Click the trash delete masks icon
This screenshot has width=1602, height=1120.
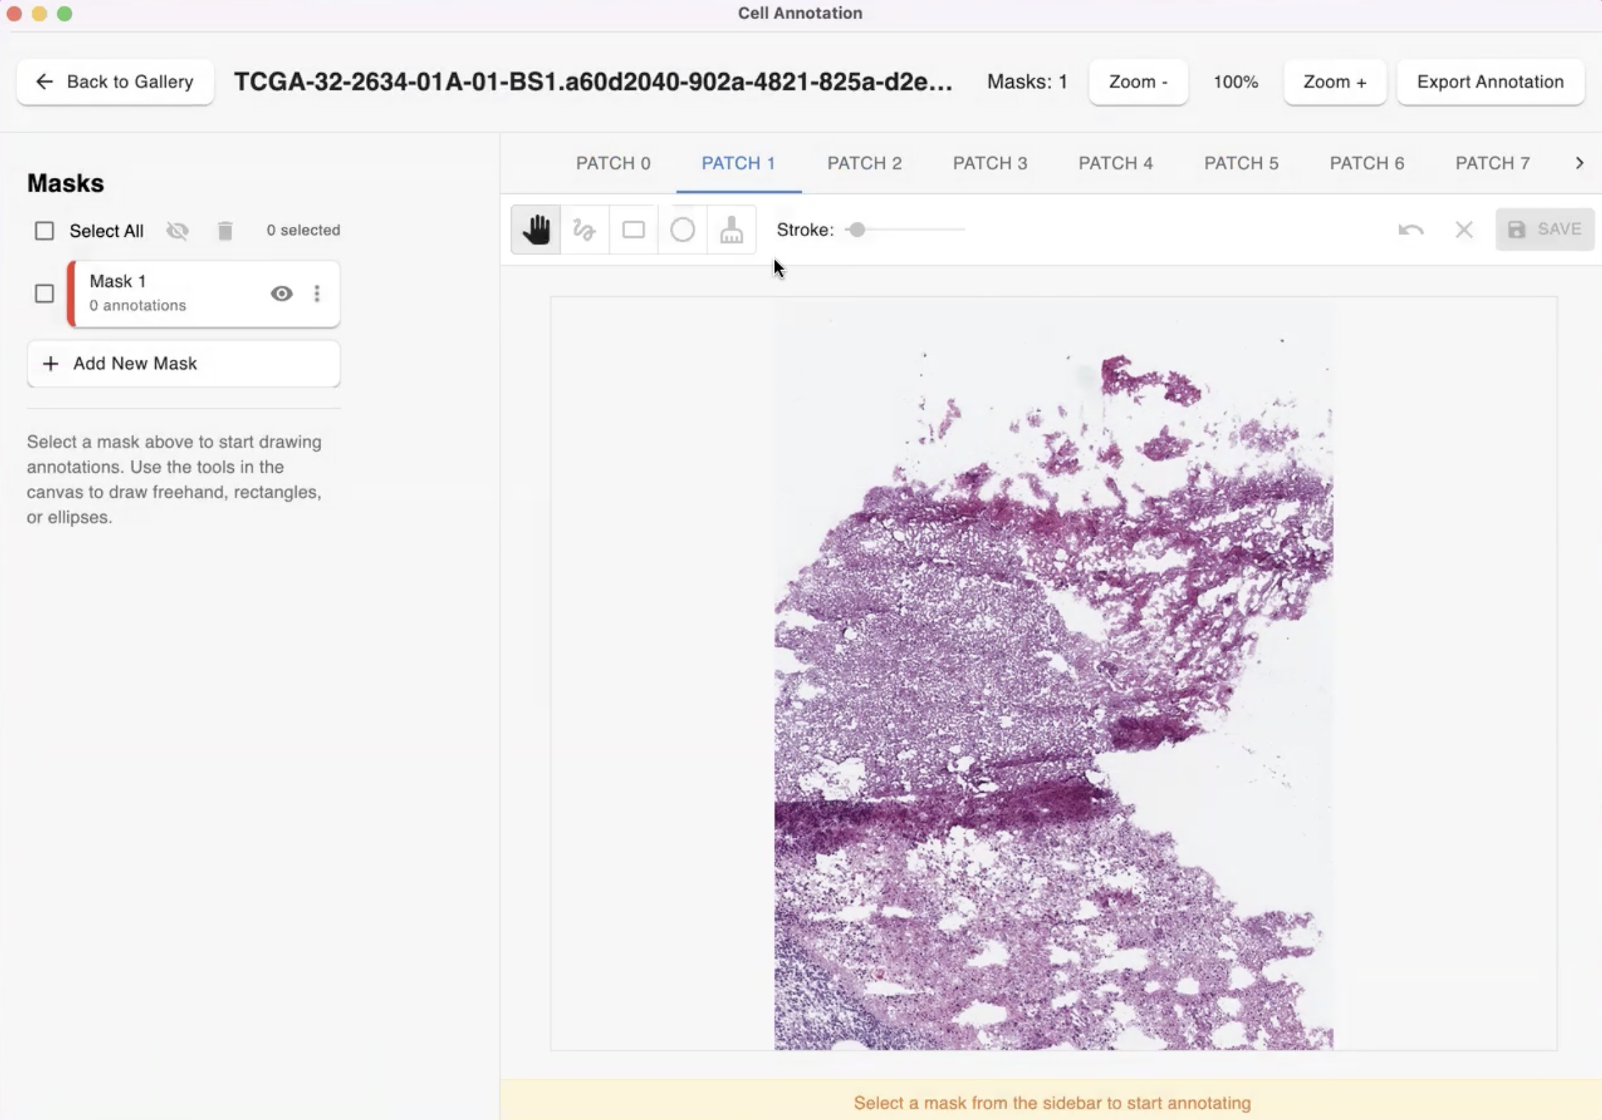coord(225,230)
